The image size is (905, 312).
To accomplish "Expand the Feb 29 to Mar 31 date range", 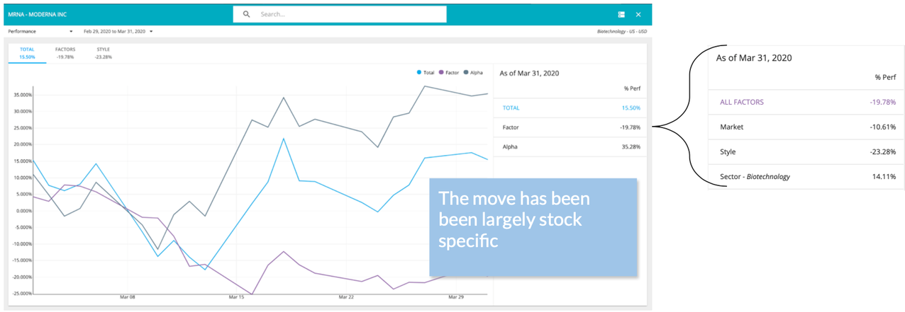I will pos(118,32).
